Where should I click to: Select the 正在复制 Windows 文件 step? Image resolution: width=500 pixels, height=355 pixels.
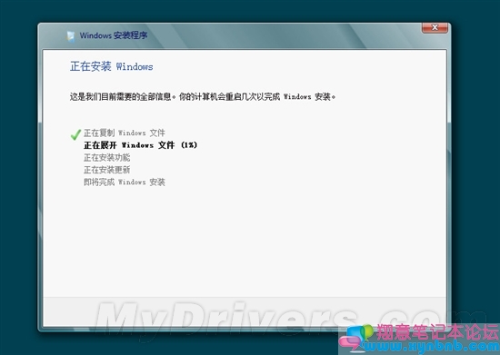[x=125, y=133]
